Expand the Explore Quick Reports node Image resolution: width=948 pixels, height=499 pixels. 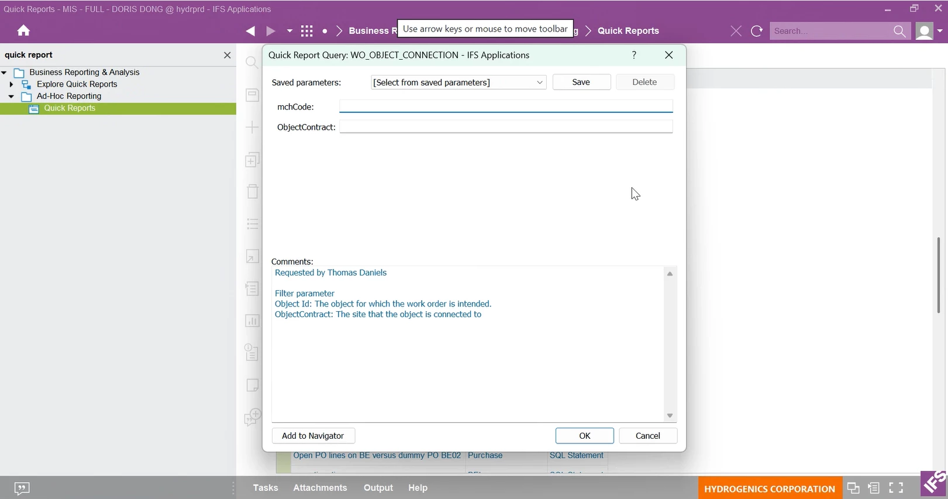[x=11, y=84]
